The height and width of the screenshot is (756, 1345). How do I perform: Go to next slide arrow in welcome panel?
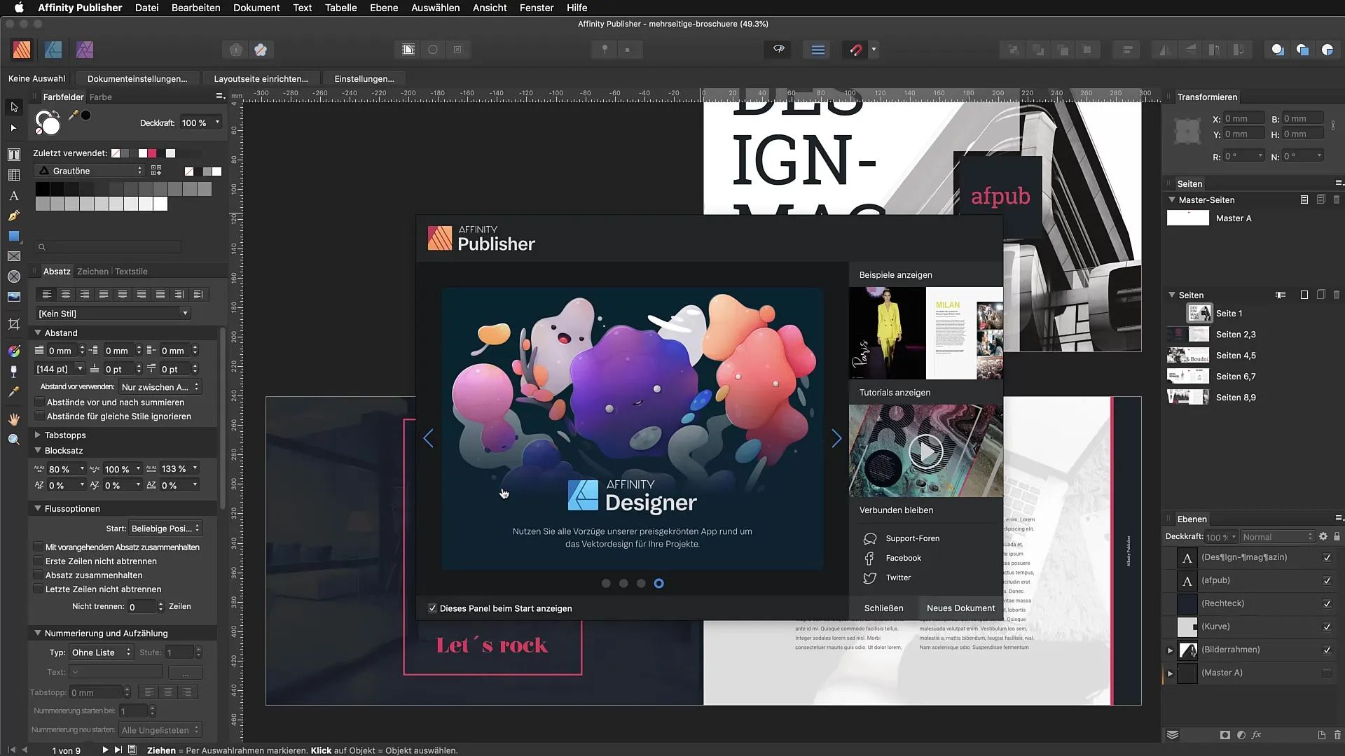coord(836,438)
